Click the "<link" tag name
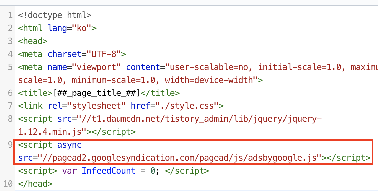Screen dimensions: 378x191 click(x=31, y=106)
